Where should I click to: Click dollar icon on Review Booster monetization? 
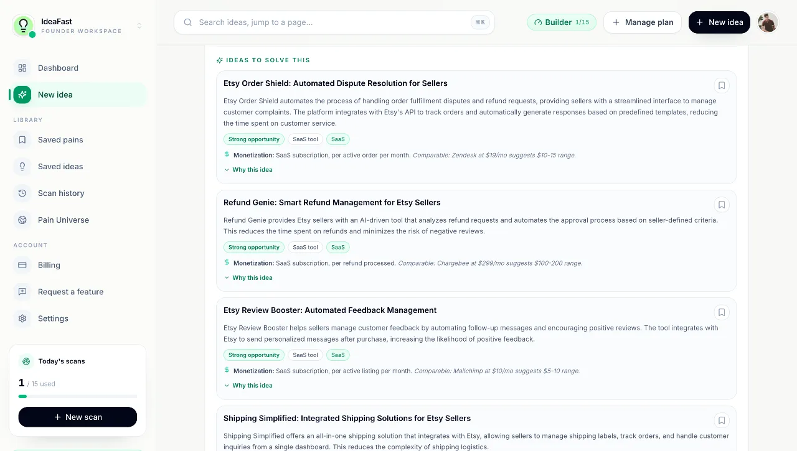click(x=227, y=370)
